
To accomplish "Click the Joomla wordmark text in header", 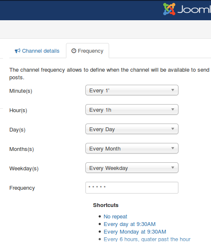I will 194,9.
